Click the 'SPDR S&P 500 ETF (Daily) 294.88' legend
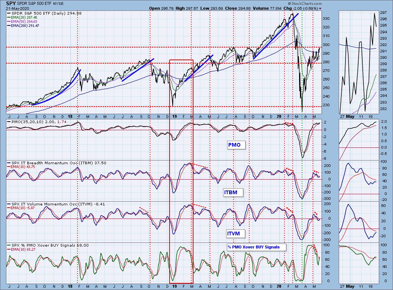 pos(46,13)
